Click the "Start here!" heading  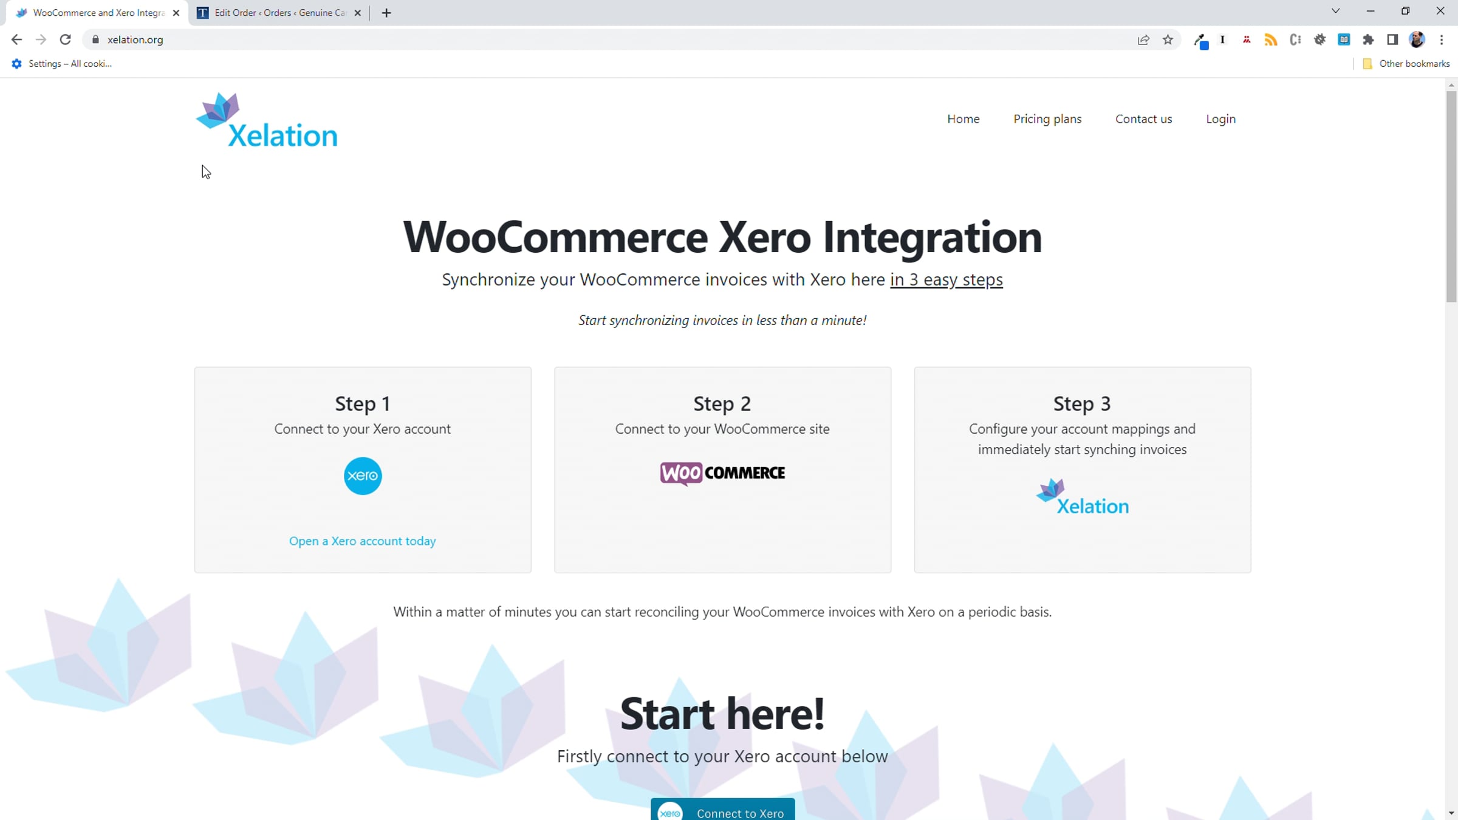(722, 714)
